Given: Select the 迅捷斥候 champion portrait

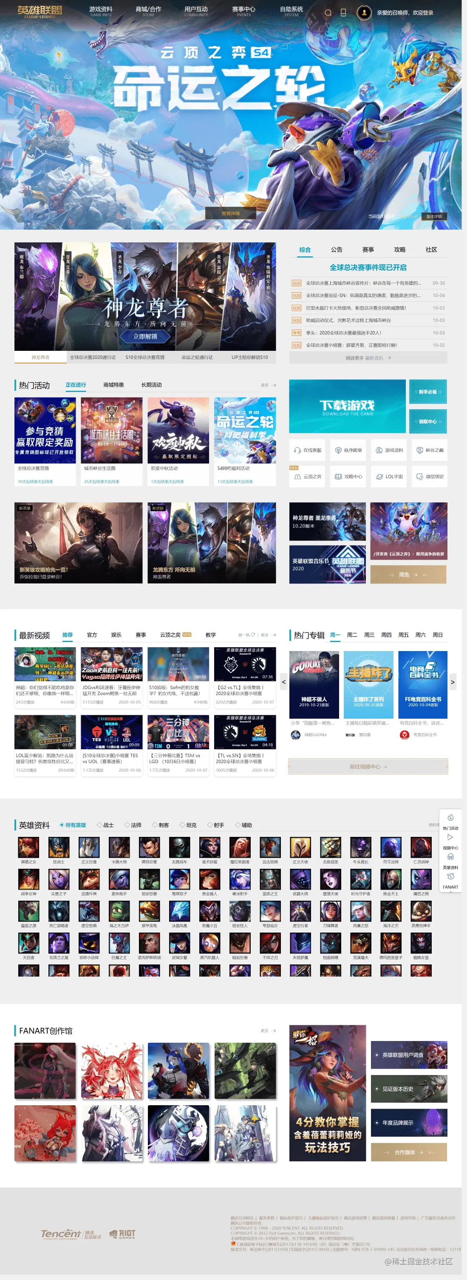Looking at the screenshot, I should coord(89,879).
